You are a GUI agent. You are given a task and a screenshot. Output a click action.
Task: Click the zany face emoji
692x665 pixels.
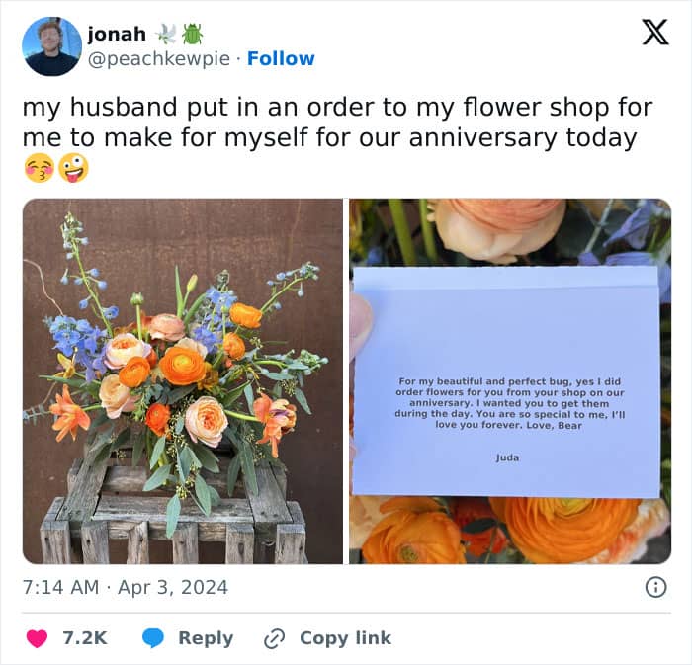pyautogui.click(x=72, y=168)
